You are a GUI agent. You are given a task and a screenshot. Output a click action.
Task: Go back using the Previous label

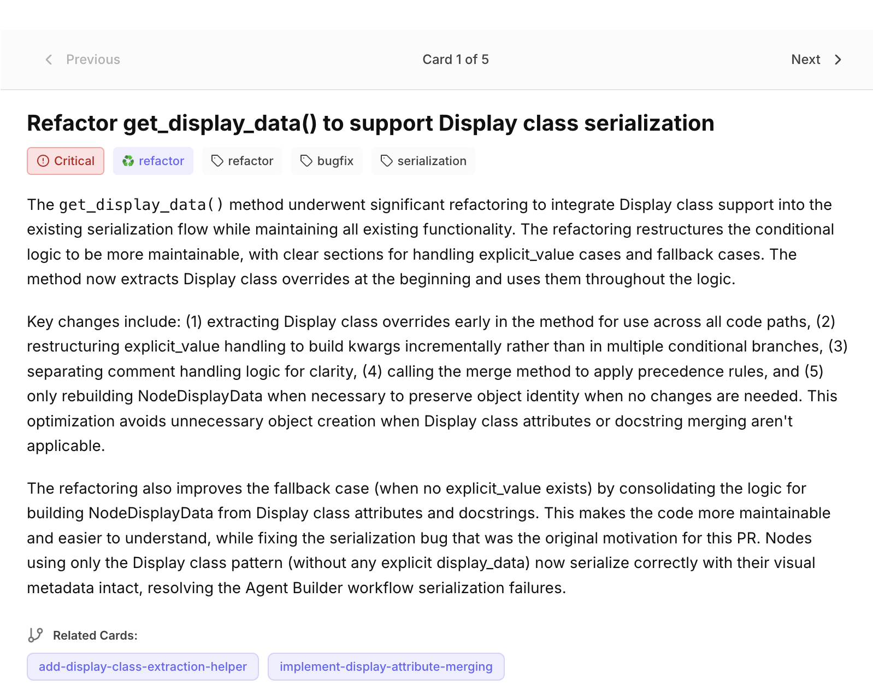click(x=93, y=60)
